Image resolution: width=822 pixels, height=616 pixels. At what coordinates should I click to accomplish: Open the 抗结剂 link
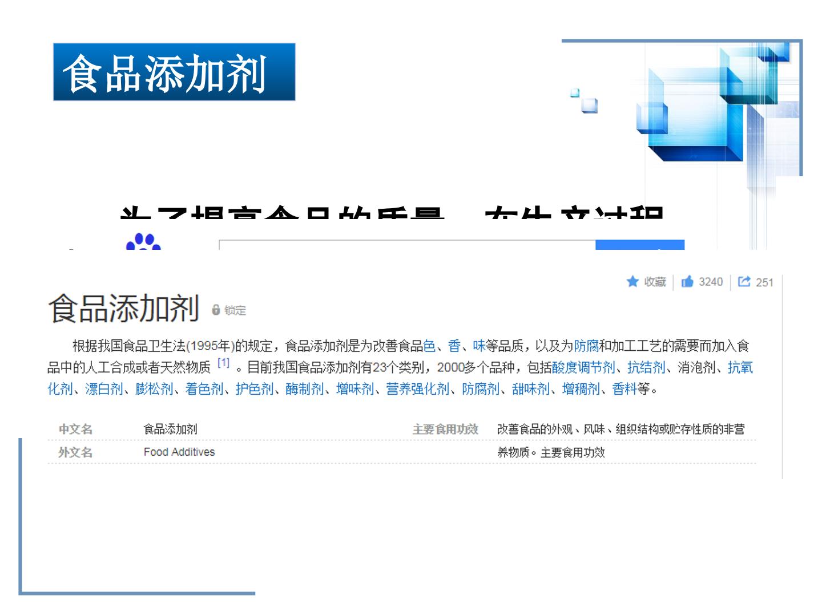(646, 367)
